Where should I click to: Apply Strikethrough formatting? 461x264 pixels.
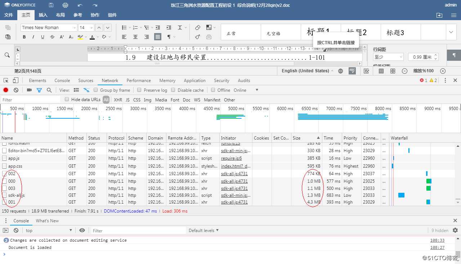coord(52,37)
